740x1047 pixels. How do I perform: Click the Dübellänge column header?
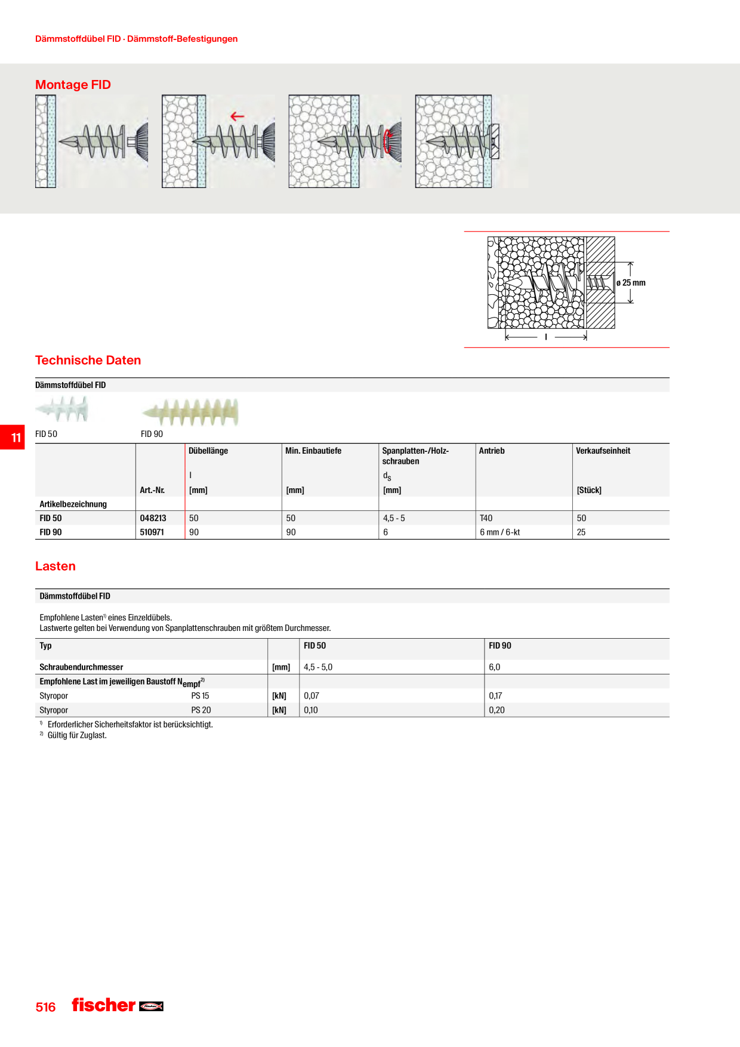pyautogui.click(x=208, y=451)
